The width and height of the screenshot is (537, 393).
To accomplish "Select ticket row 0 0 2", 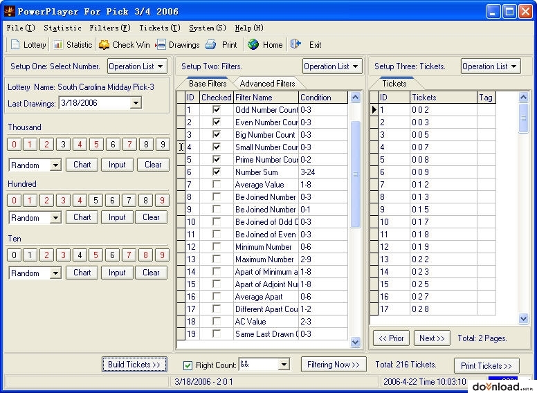I will [433, 109].
